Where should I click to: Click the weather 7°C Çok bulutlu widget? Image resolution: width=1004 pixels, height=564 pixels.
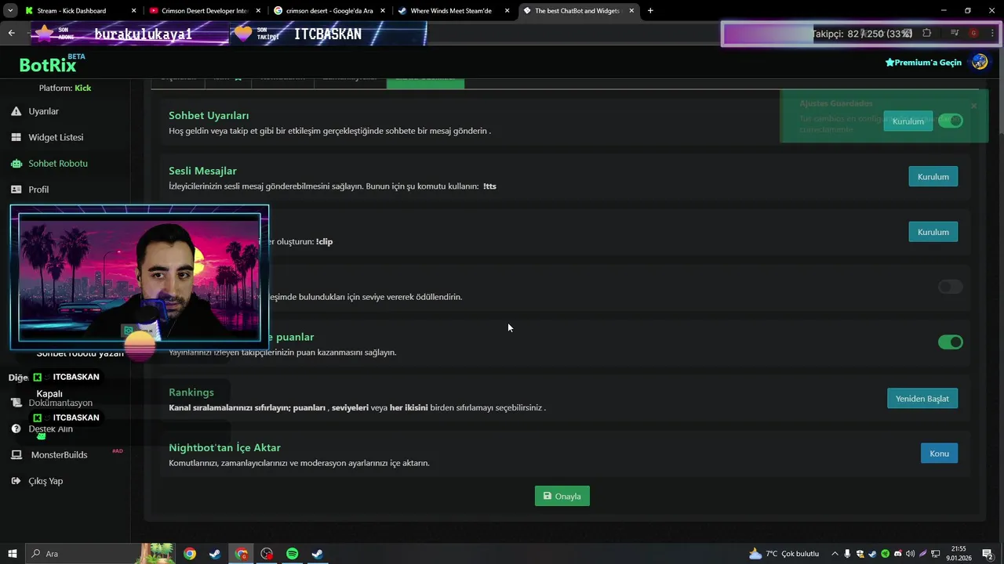click(x=784, y=554)
